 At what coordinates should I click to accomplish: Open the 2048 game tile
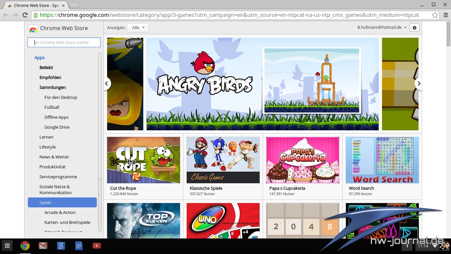coord(303,221)
